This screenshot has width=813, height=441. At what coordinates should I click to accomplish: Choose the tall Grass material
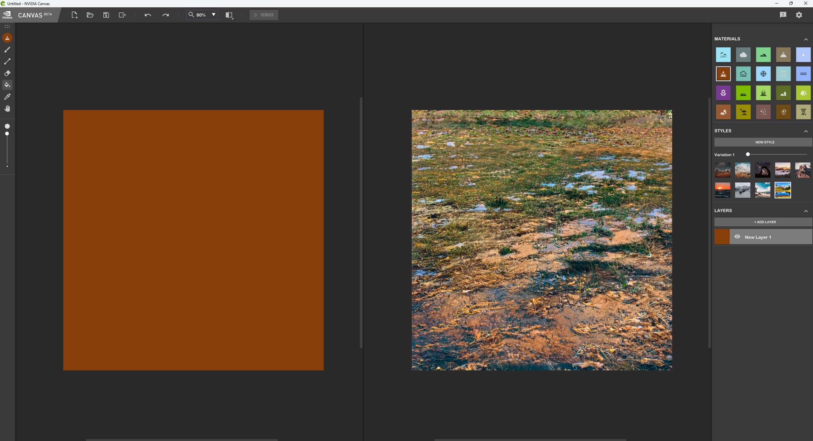(x=763, y=93)
